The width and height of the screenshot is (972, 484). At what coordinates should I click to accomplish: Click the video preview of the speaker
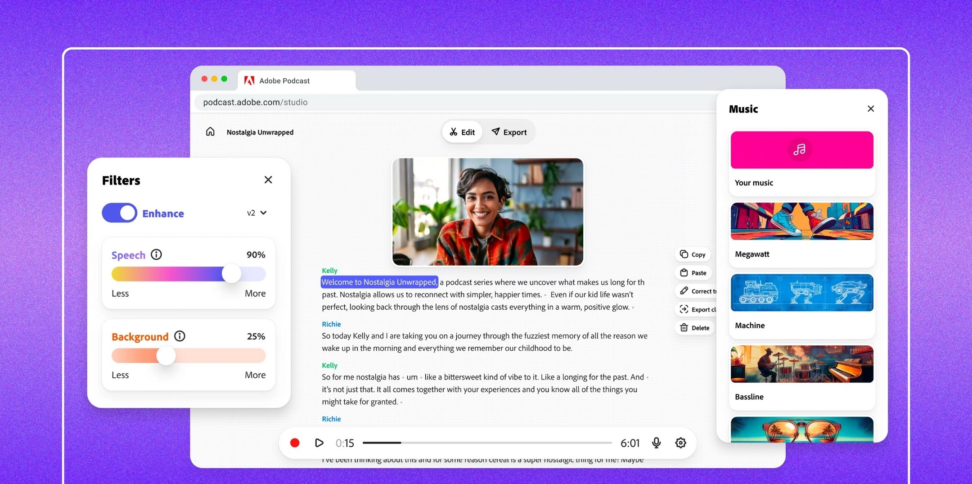[488, 212]
